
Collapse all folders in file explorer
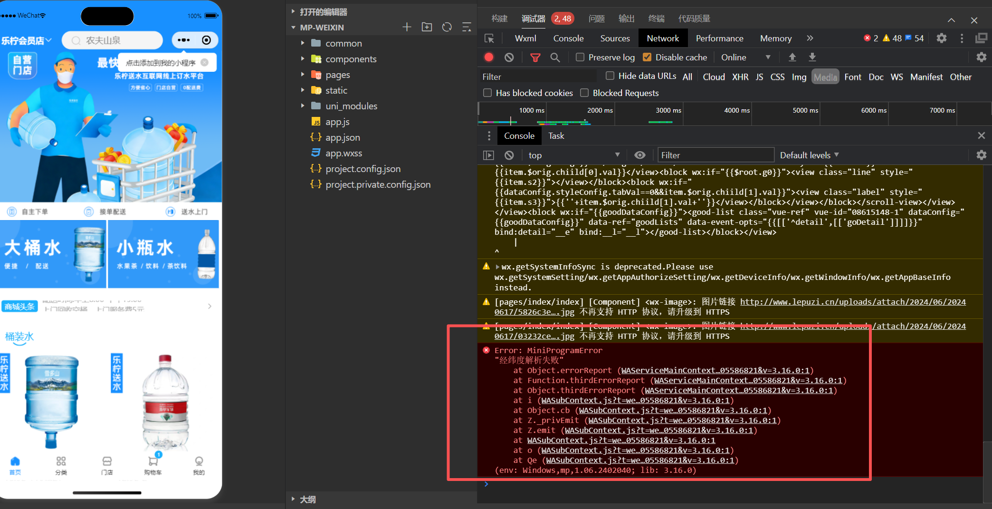[467, 27]
